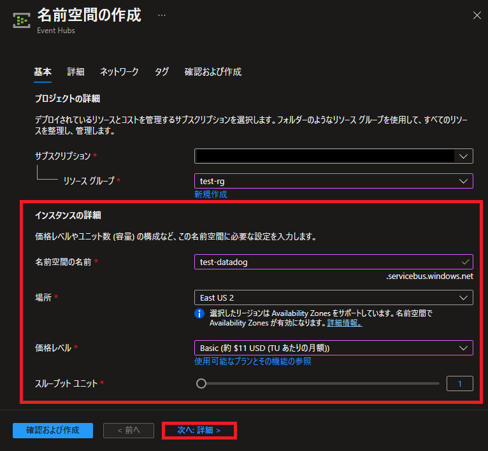Click the 名前空間の名前 label
Image resolution: width=488 pixels, height=451 pixels.
63,262
